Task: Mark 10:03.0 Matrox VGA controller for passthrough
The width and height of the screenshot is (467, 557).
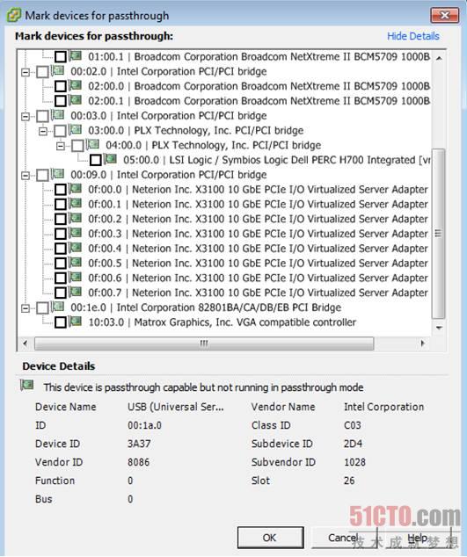Action: coord(61,322)
